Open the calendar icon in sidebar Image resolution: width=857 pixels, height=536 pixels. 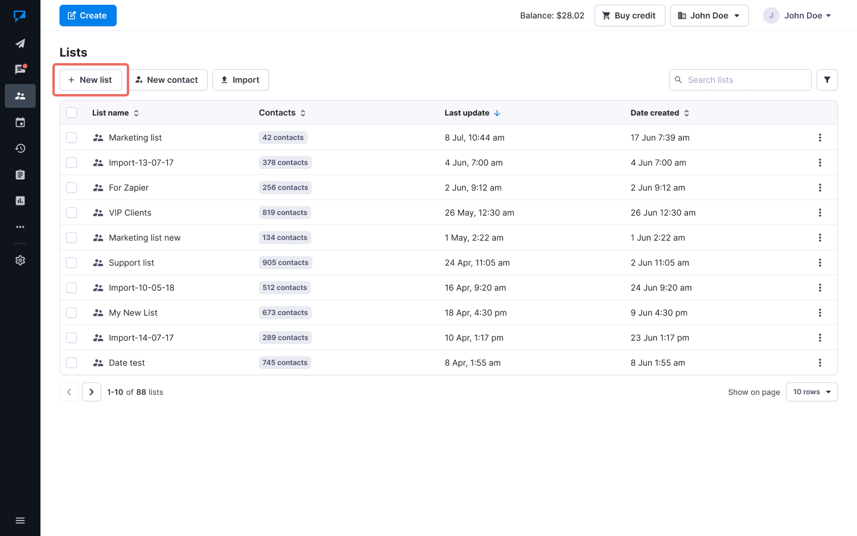(x=20, y=122)
